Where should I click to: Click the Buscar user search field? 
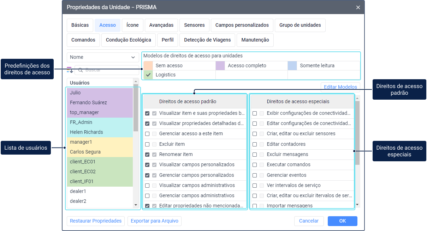point(107,70)
